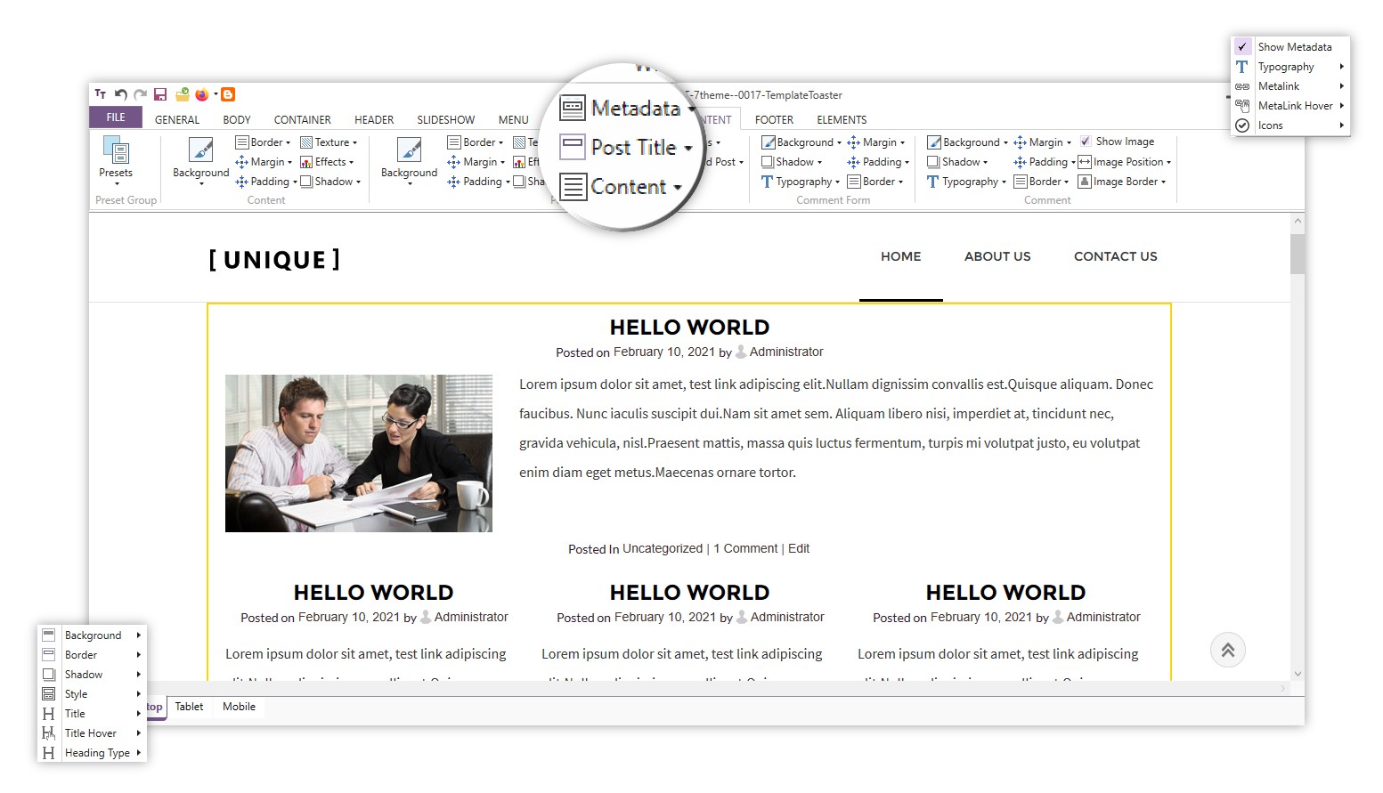
Task: Open the Title Hover submenu in the bottom-left popup
Action: click(93, 733)
